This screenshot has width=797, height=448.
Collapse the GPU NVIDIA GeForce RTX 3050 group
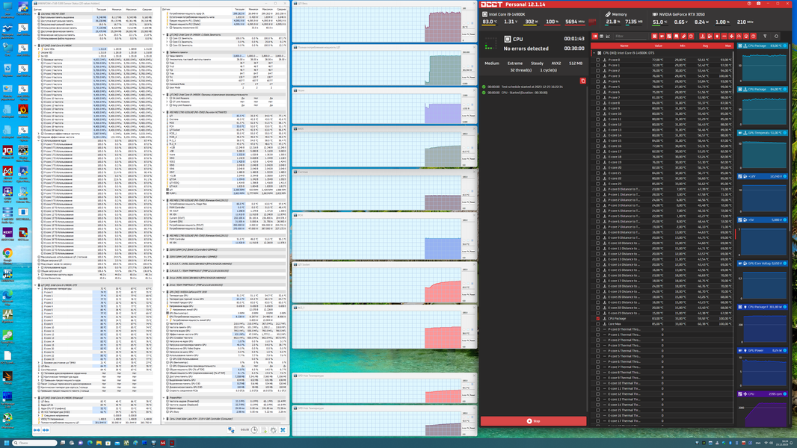tap(164, 292)
